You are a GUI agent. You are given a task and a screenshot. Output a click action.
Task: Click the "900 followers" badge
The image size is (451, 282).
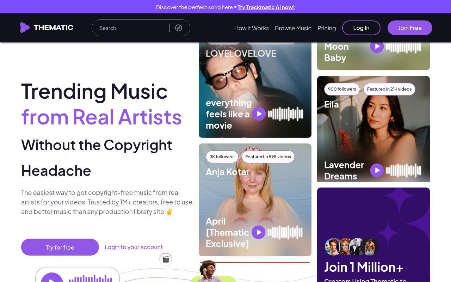[342, 89]
